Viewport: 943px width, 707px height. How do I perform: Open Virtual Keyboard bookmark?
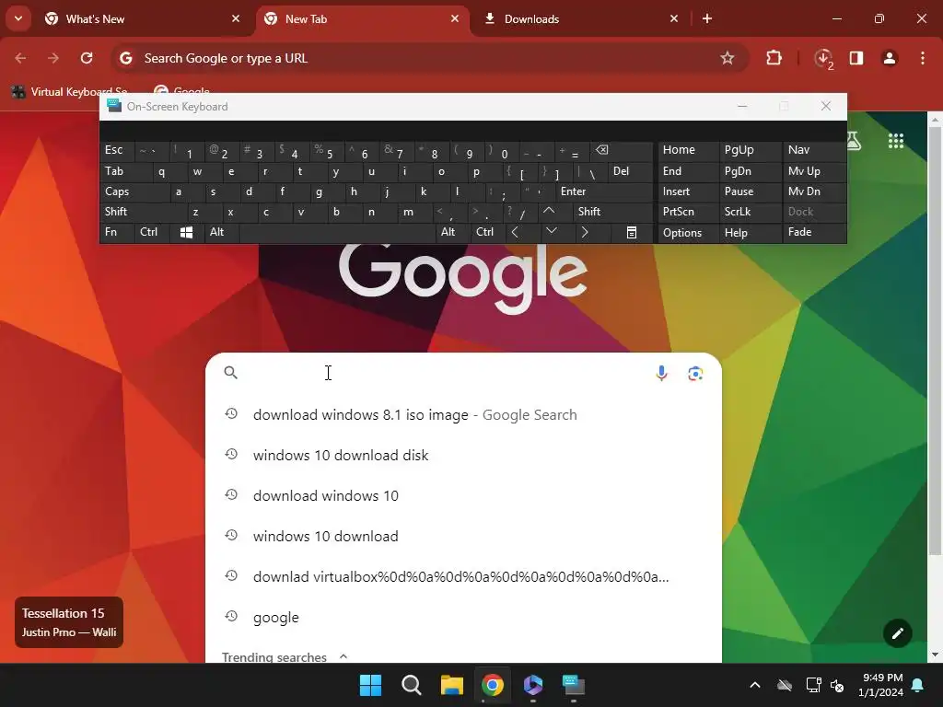point(70,91)
